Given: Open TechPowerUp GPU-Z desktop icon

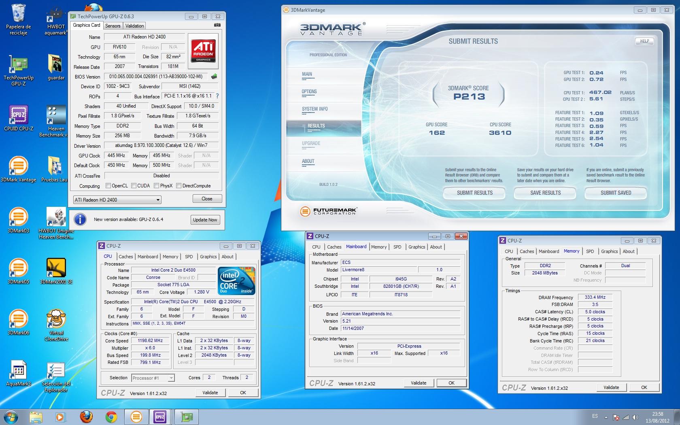Looking at the screenshot, I should (18, 71).
